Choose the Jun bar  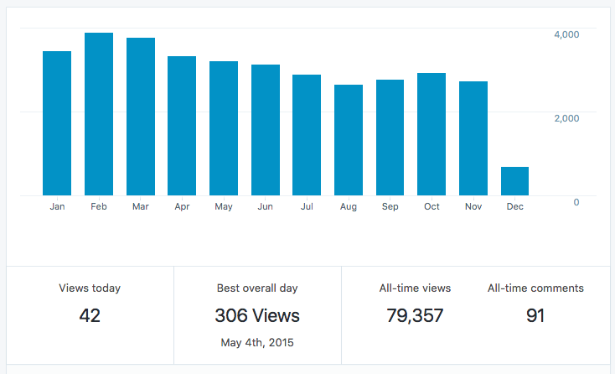(x=266, y=130)
